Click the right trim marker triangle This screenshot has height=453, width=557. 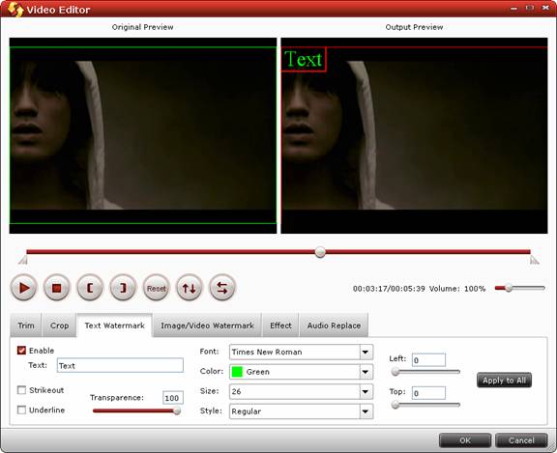[534, 261]
